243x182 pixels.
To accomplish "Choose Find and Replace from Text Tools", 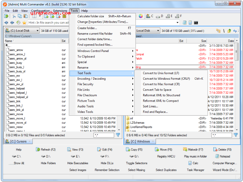I will [x=155, y=112].
